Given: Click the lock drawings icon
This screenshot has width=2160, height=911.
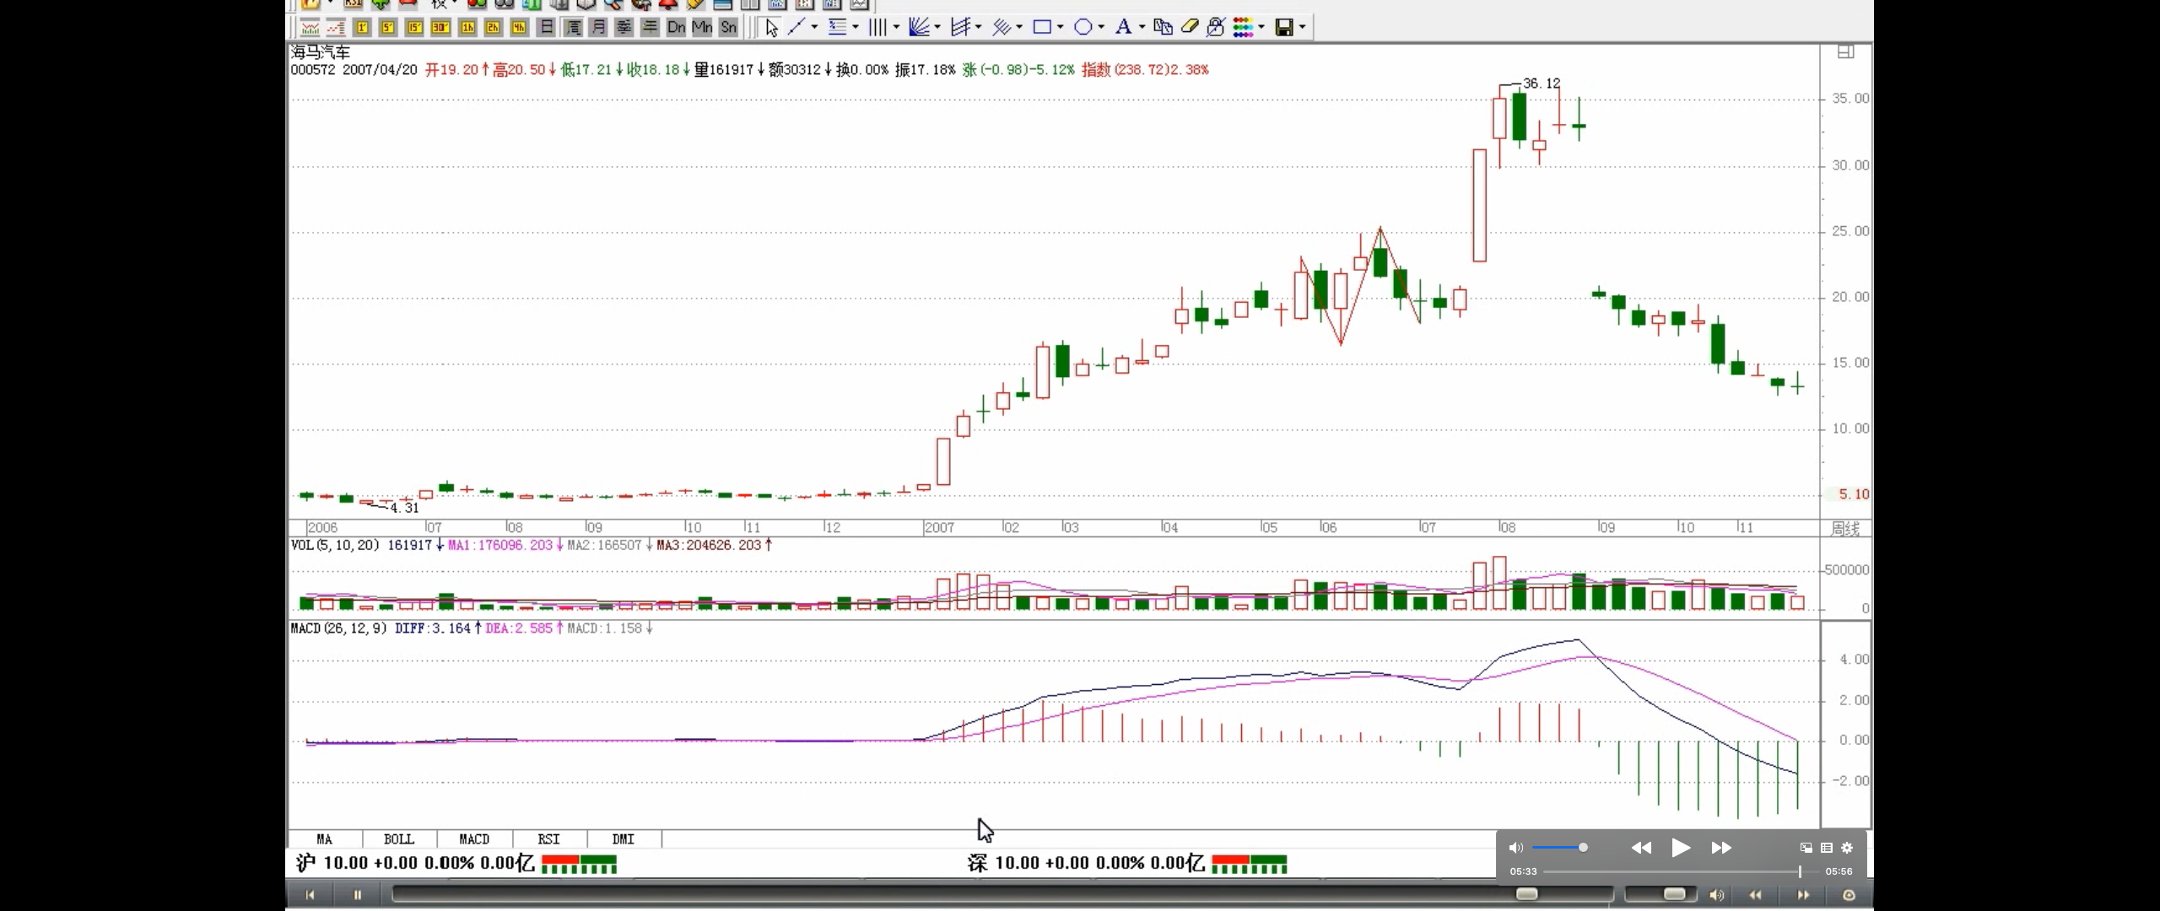Looking at the screenshot, I should tap(1216, 28).
